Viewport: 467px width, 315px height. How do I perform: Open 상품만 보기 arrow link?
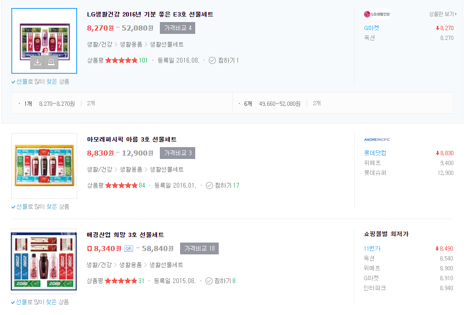[x=443, y=14]
